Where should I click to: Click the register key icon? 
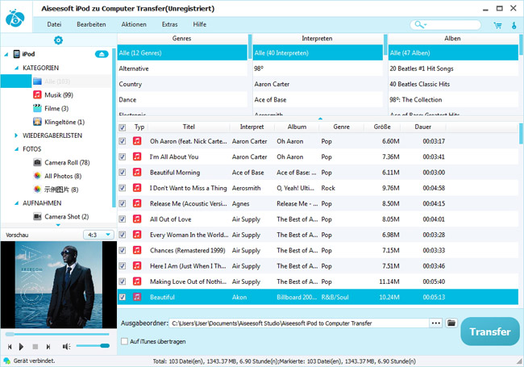click(514, 25)
